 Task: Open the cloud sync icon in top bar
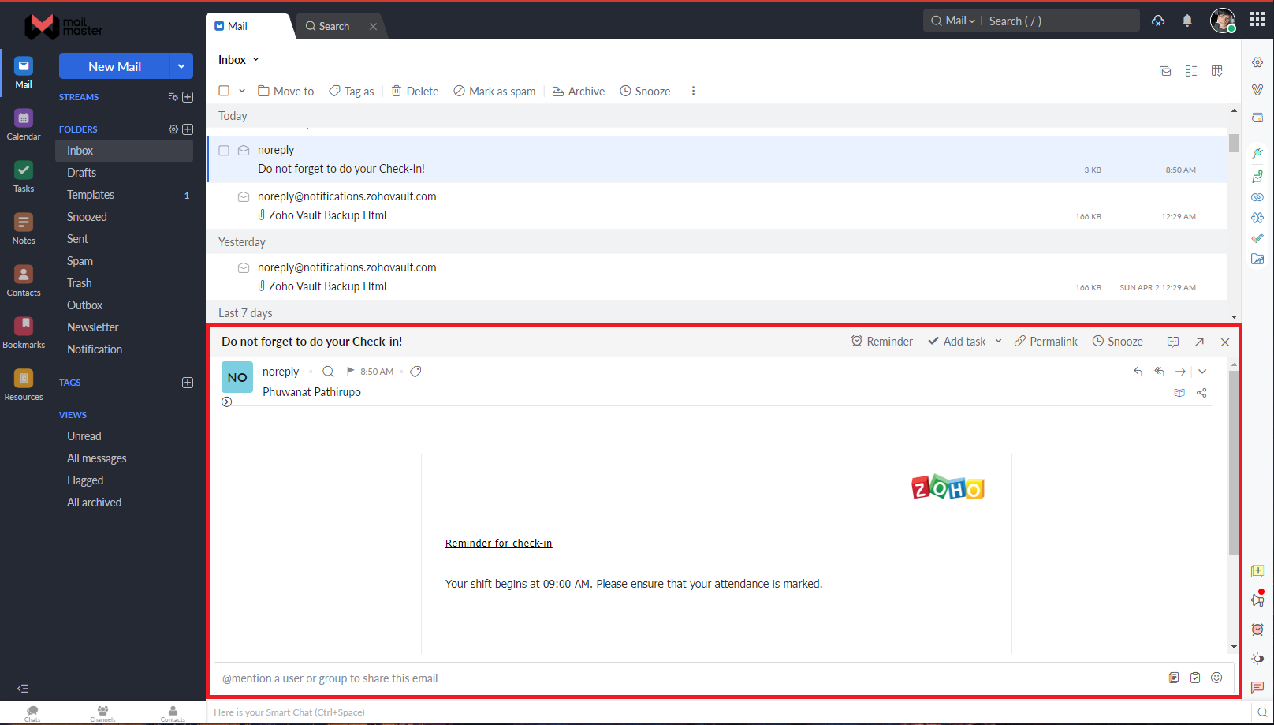(1157, 21)
